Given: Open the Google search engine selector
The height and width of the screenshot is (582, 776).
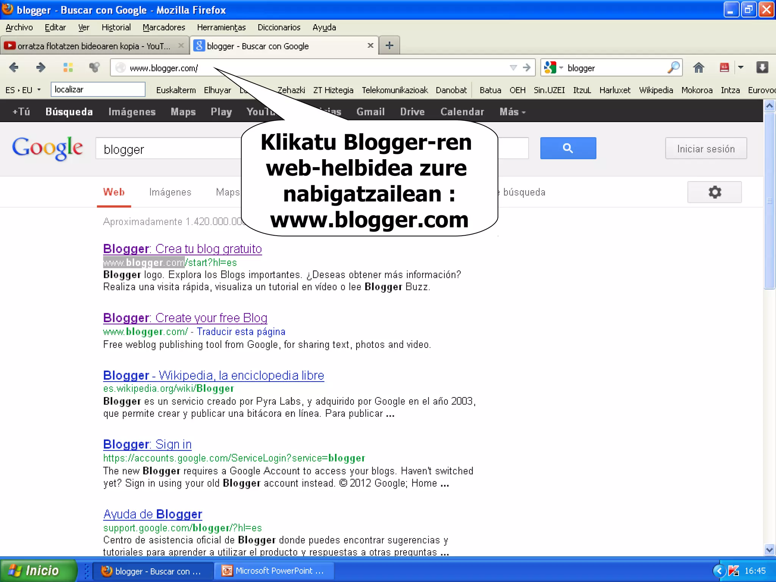Looking at the screenshot, I should [553, 68].
